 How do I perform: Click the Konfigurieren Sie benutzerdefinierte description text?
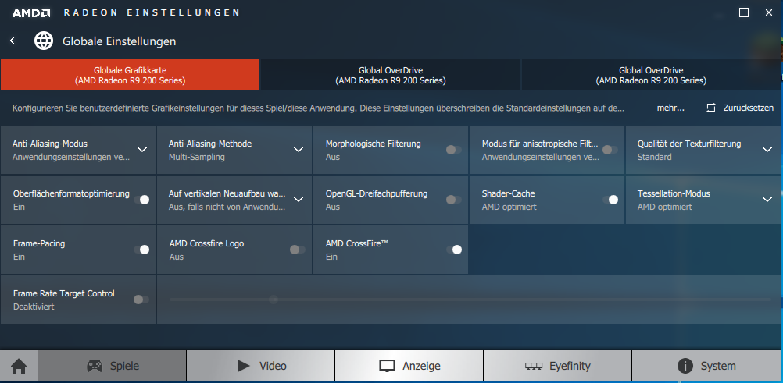(318, 108)
